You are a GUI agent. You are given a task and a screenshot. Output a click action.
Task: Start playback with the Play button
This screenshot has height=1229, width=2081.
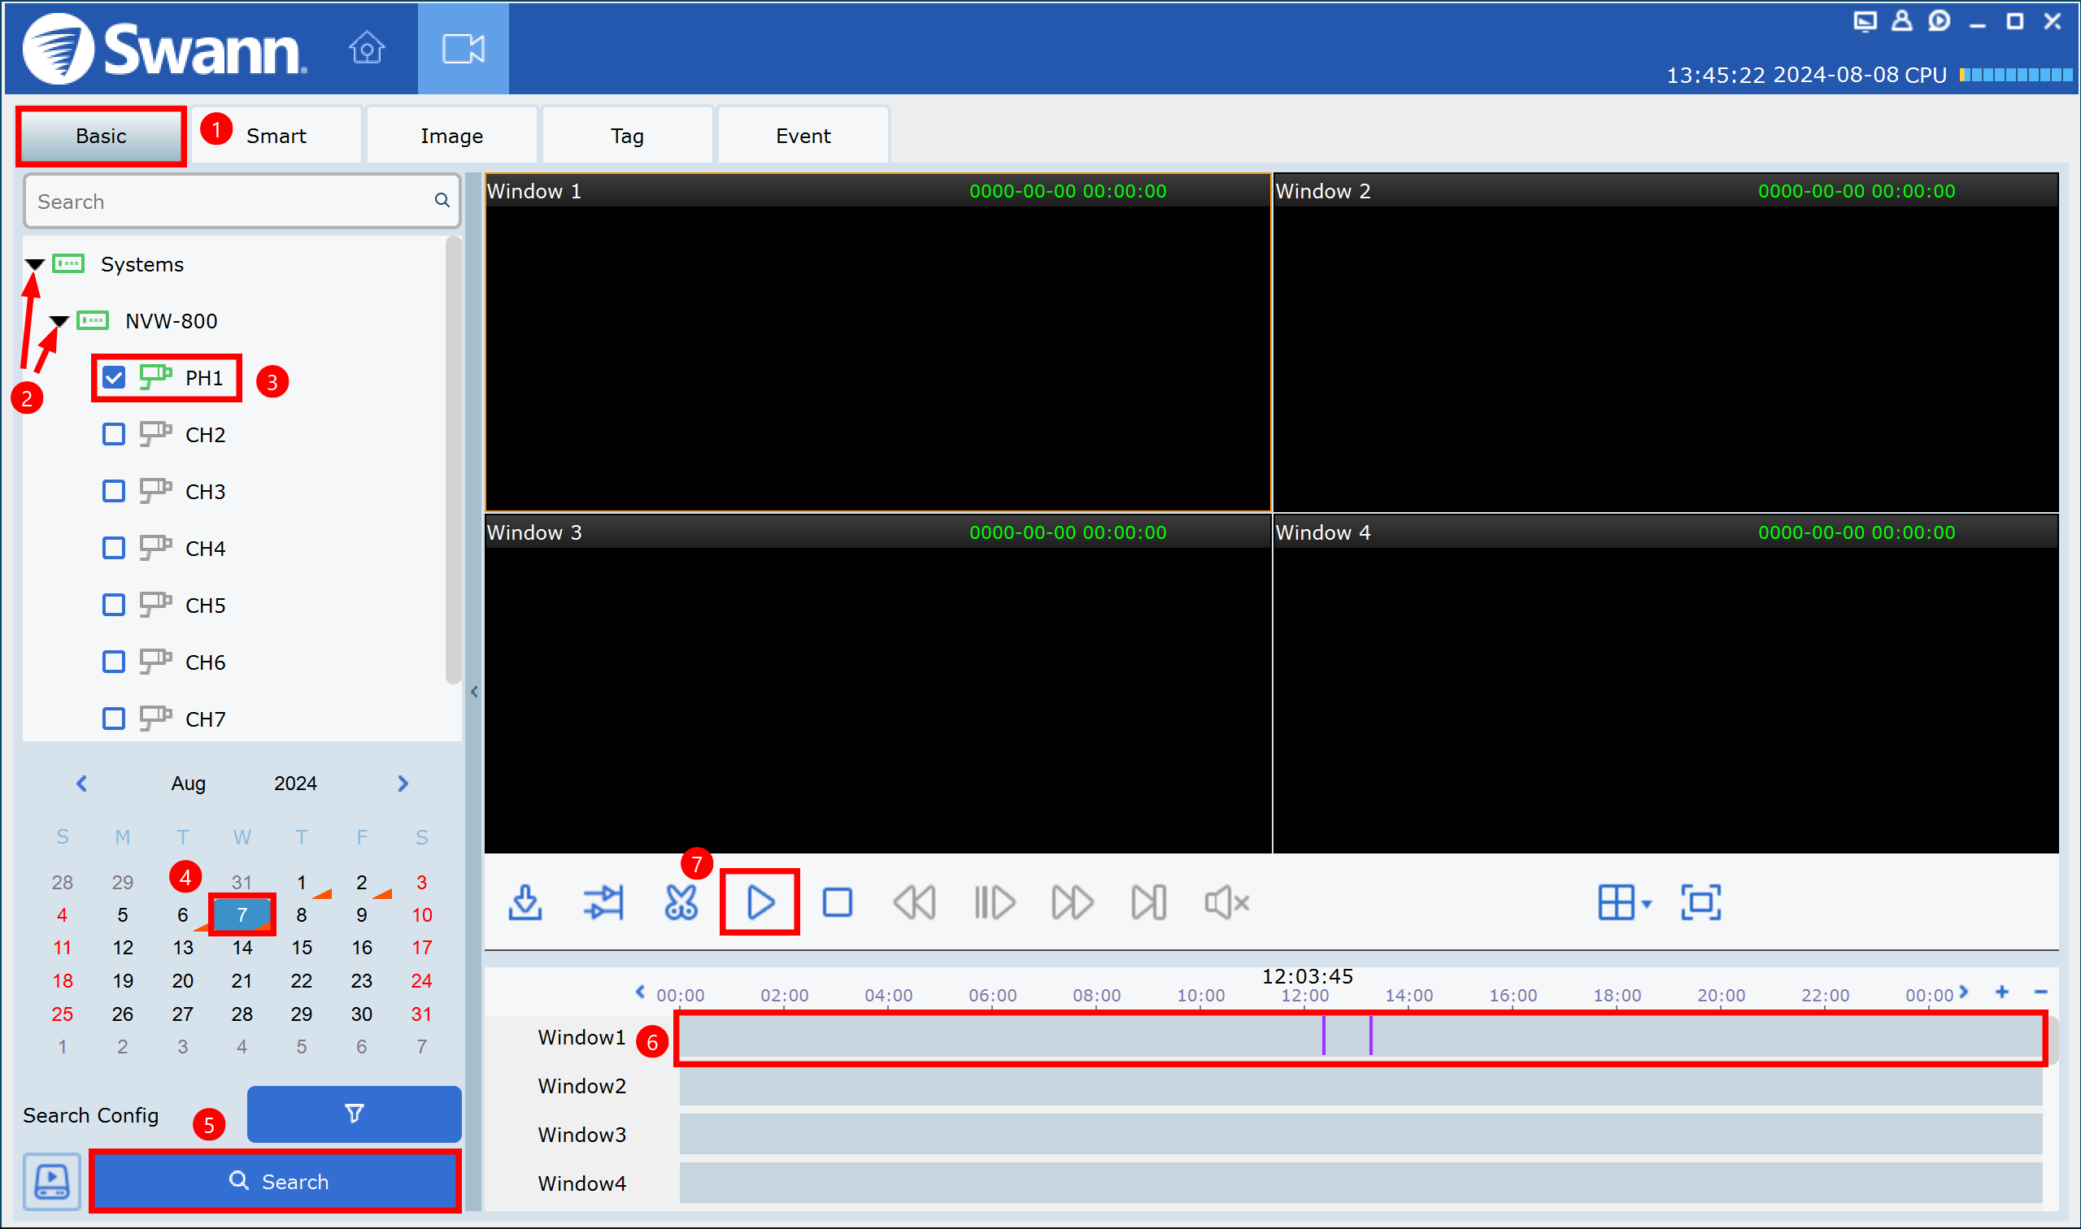click(x=760, y=903)
